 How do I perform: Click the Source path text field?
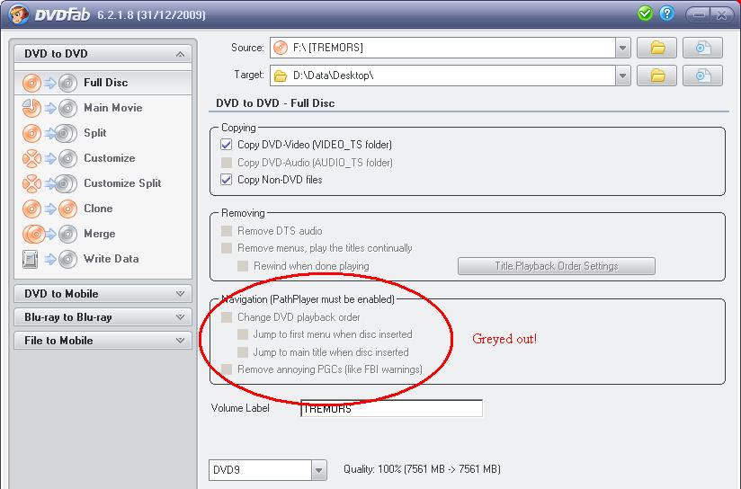(x=442, y=48)
